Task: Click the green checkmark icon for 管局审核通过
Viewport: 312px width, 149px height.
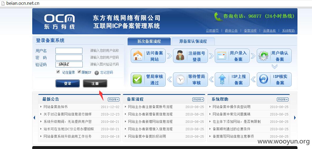Action: (137, 79)
